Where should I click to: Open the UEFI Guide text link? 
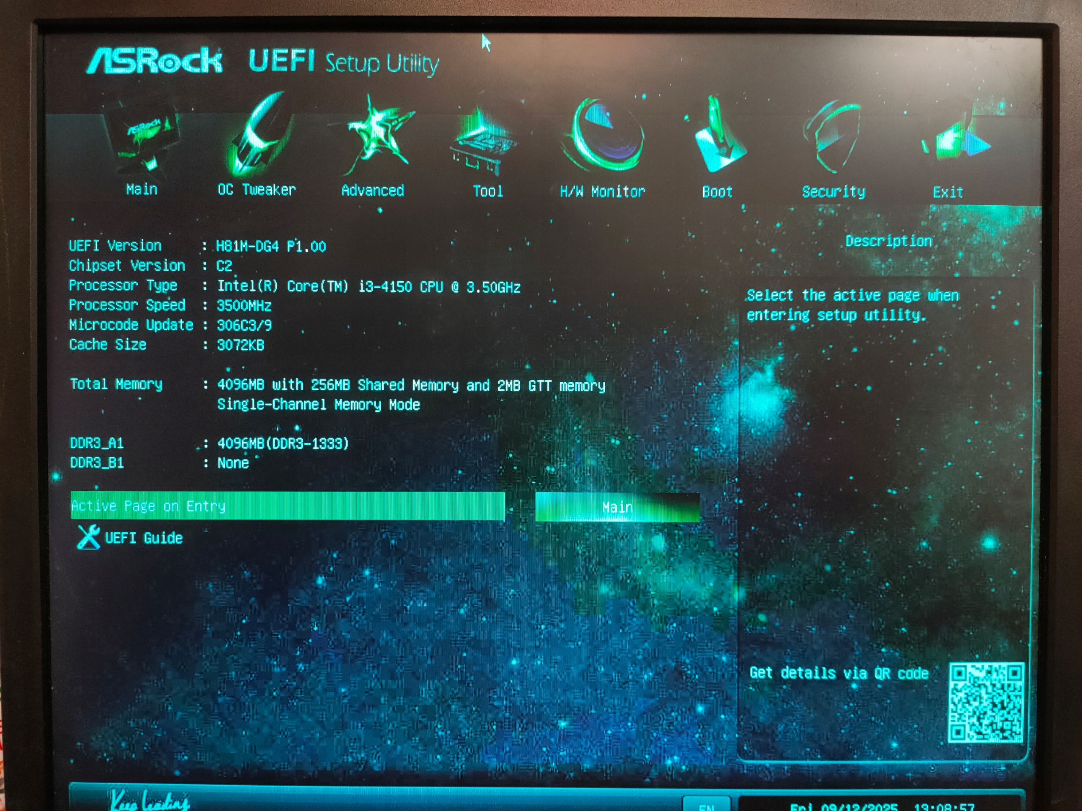[x=144, y=538]
